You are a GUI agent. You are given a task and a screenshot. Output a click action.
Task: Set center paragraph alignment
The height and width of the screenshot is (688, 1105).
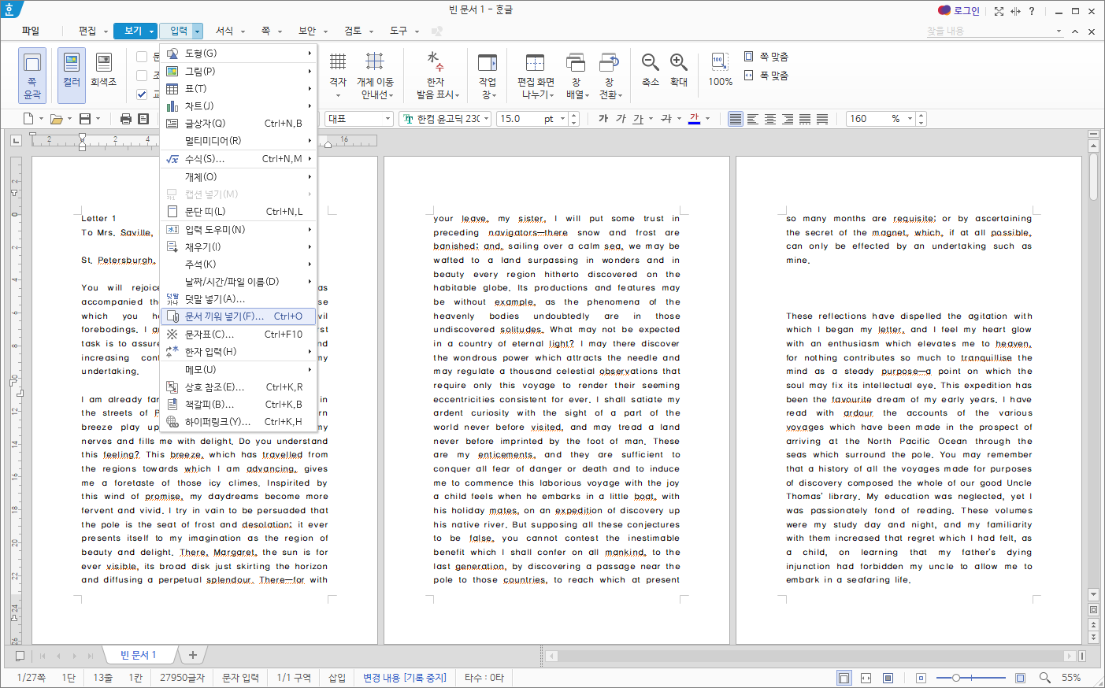770,119
